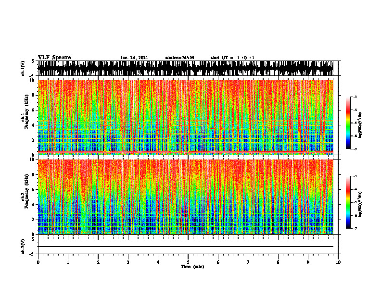Click the "-3" label on ch.1 color bar

pos(355,97)
